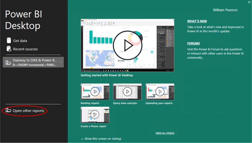Play the Create a Phone report video
Screen dimensions: 252x143
coord(95,115)
